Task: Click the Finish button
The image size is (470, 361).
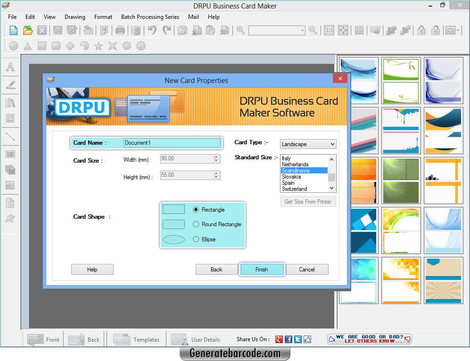Action: pyautogui.click(x=262, y=269)
